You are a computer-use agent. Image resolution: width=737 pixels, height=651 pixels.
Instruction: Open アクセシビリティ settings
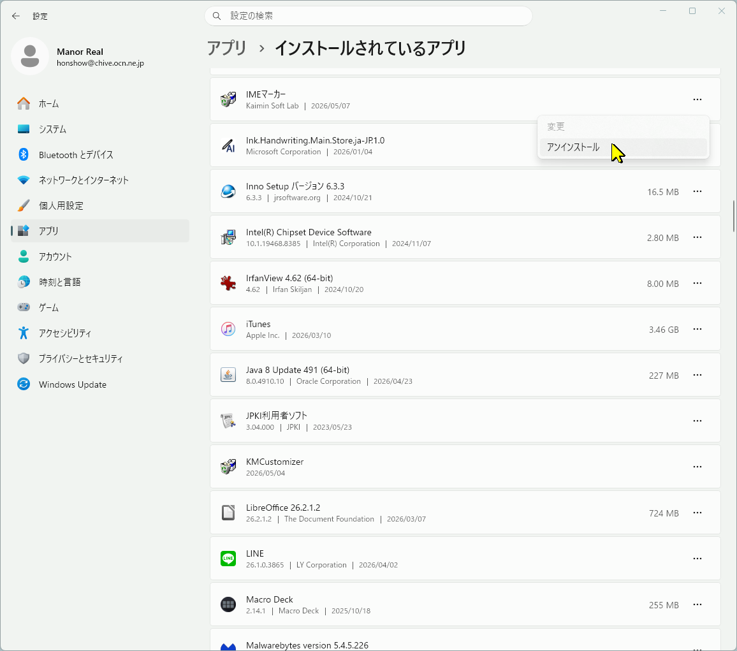pyautogui.click(x=100, y=333)
